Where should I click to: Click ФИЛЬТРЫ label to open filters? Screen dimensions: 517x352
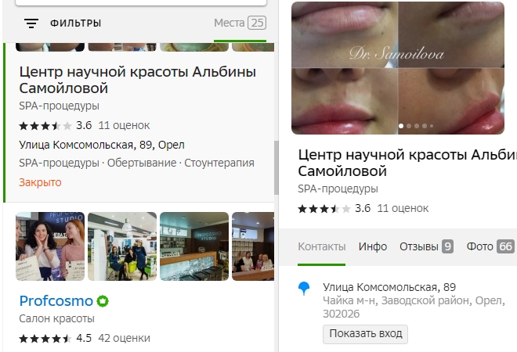click(x=75, y=23)
